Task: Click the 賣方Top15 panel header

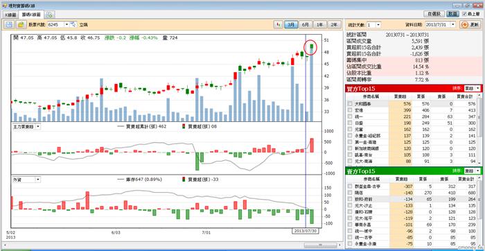Action: [414, 171]
